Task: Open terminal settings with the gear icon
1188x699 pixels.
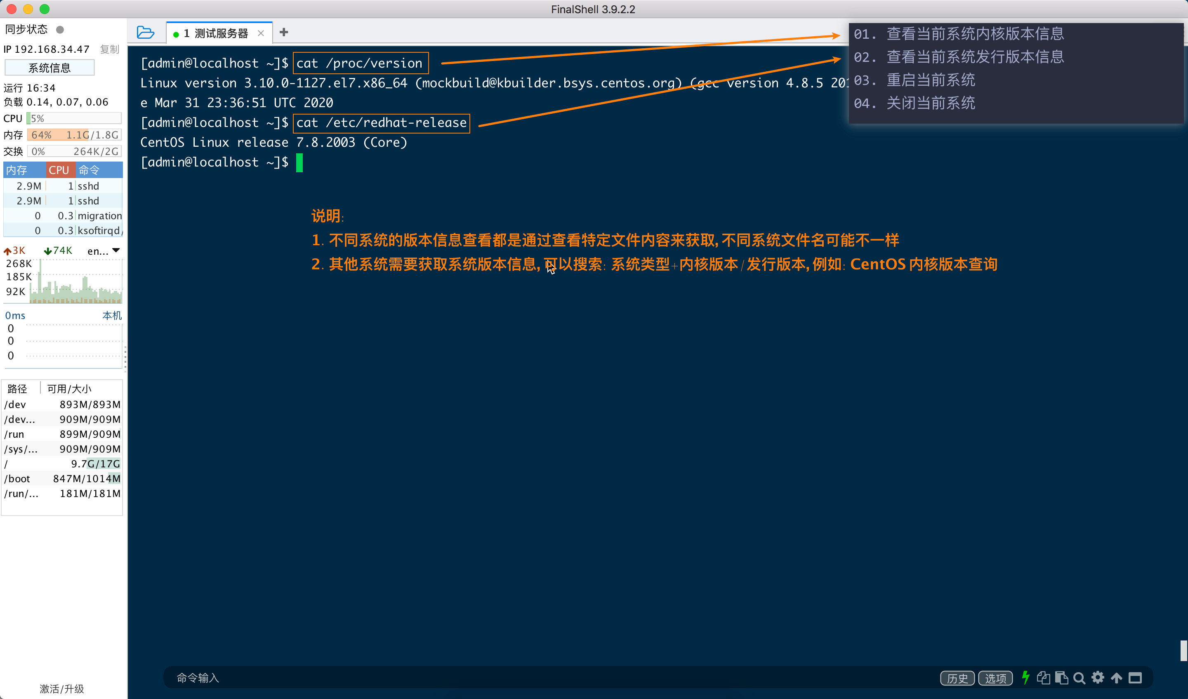Action: click(x=1098, y=677)
